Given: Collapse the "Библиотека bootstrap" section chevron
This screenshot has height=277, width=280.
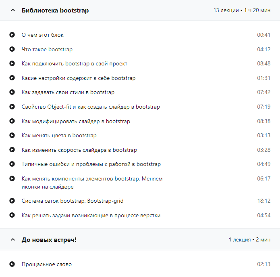Looking at the screenshot, I should [x=12, y=10].
